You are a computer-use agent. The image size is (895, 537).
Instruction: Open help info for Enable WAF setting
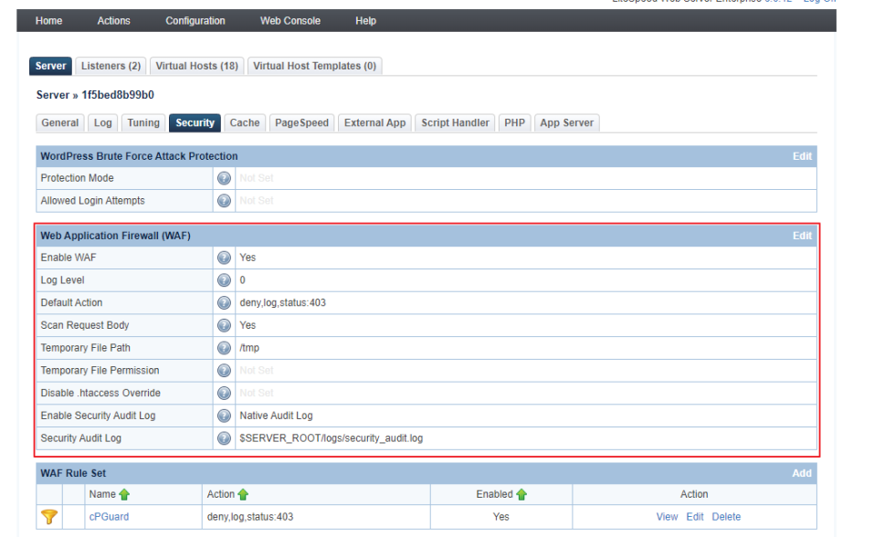(224, 258)
